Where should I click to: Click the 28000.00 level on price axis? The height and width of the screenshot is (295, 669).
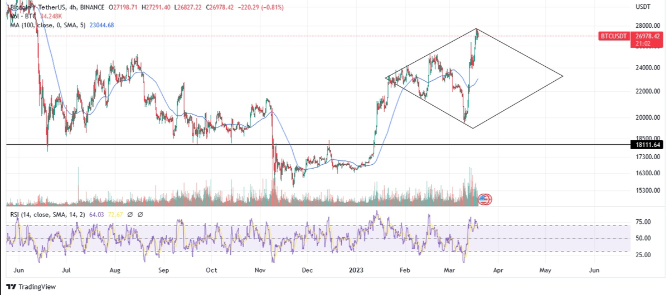tap(648, 26)
